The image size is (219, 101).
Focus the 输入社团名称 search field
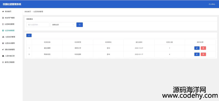pos(38,25)
